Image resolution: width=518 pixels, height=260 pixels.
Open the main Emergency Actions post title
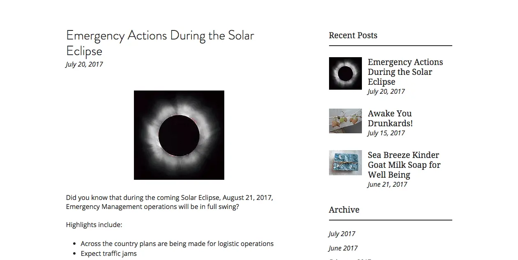click(160, 43)
